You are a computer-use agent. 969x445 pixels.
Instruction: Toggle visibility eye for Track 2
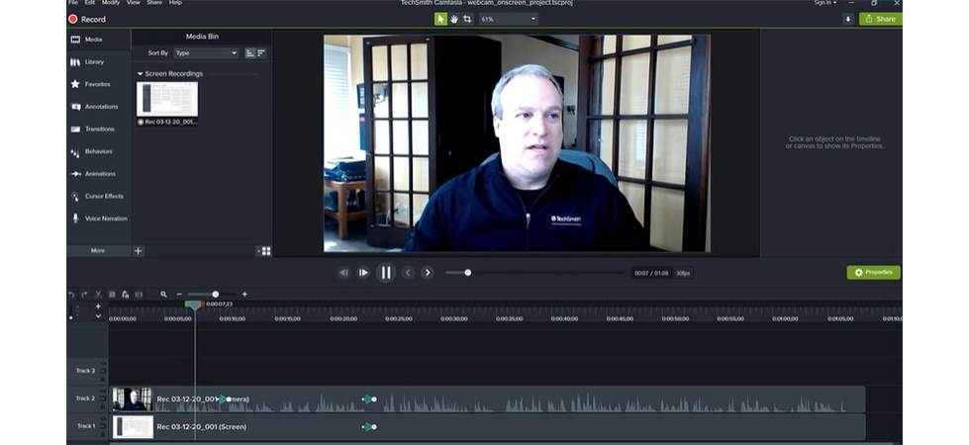pos(103,390)
